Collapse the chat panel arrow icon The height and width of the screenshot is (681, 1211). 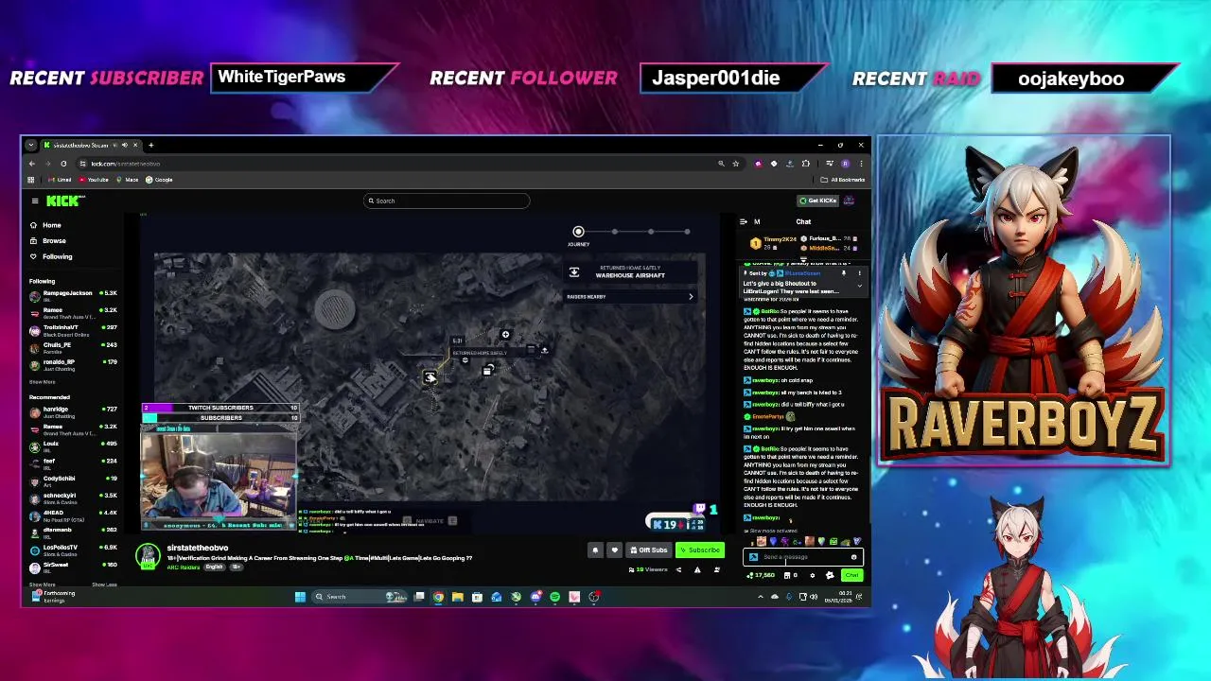point(744,221)
